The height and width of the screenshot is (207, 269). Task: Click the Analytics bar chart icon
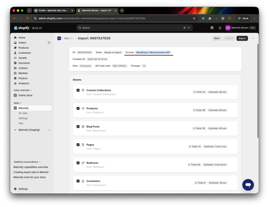[x=15, y=83]
